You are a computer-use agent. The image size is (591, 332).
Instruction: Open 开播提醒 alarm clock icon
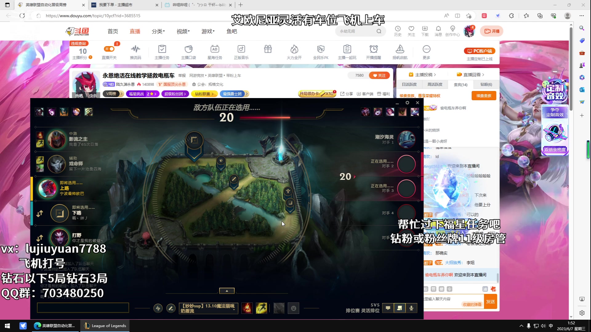[x=374, y=52]
